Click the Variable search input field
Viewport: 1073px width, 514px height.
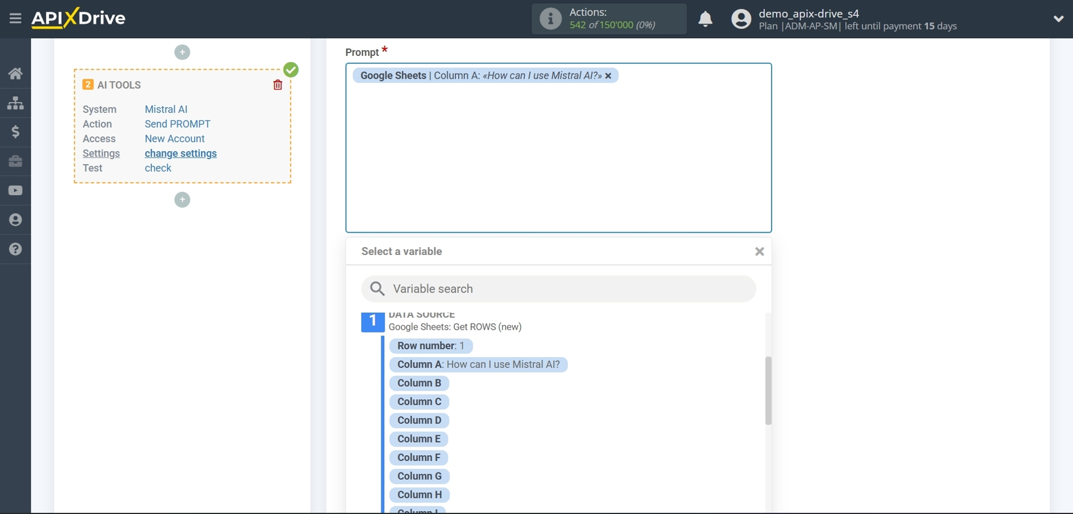tap(558, 289)
